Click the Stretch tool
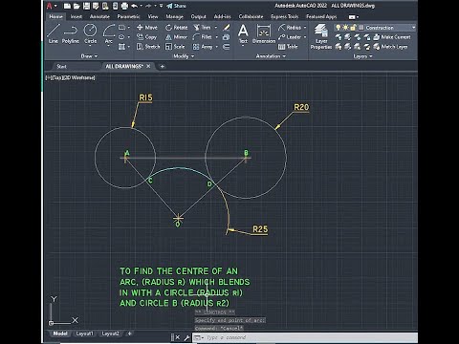 click(148, 47)
